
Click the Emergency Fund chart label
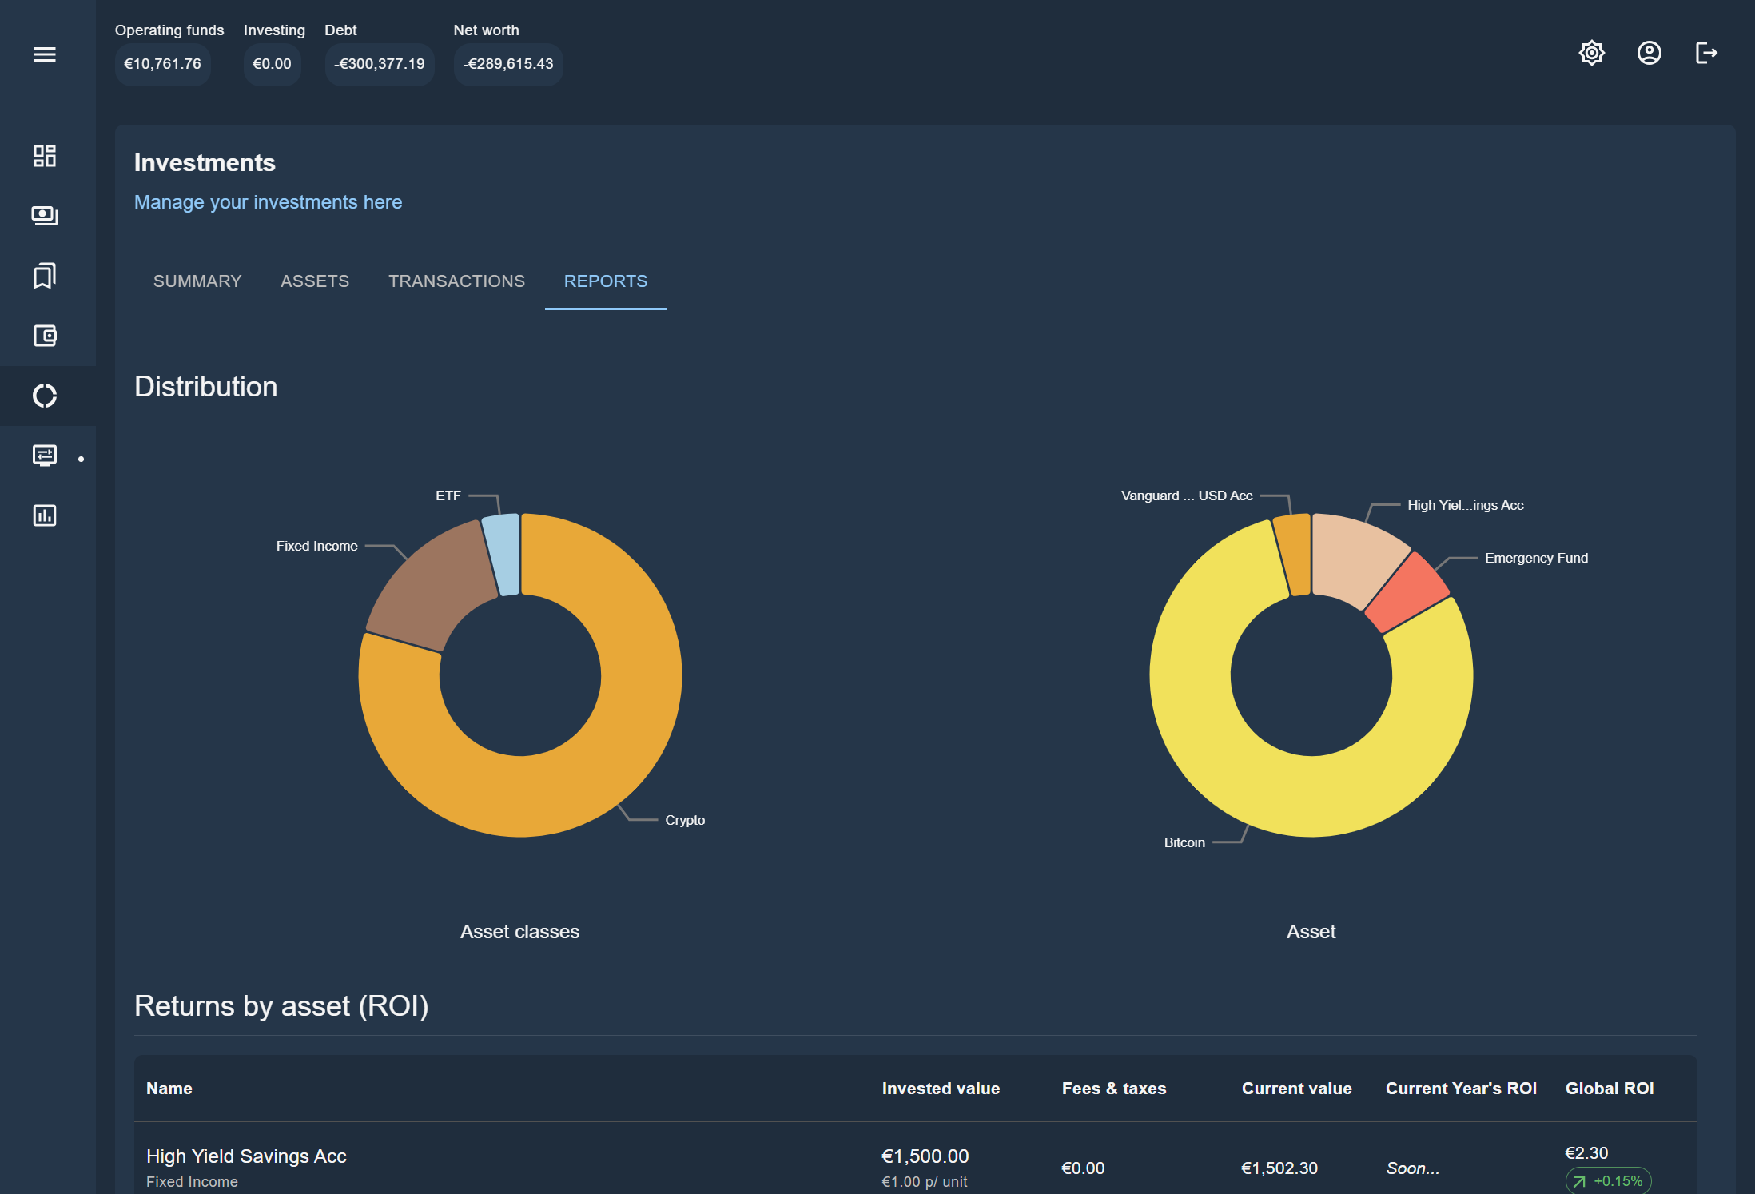1536,558
